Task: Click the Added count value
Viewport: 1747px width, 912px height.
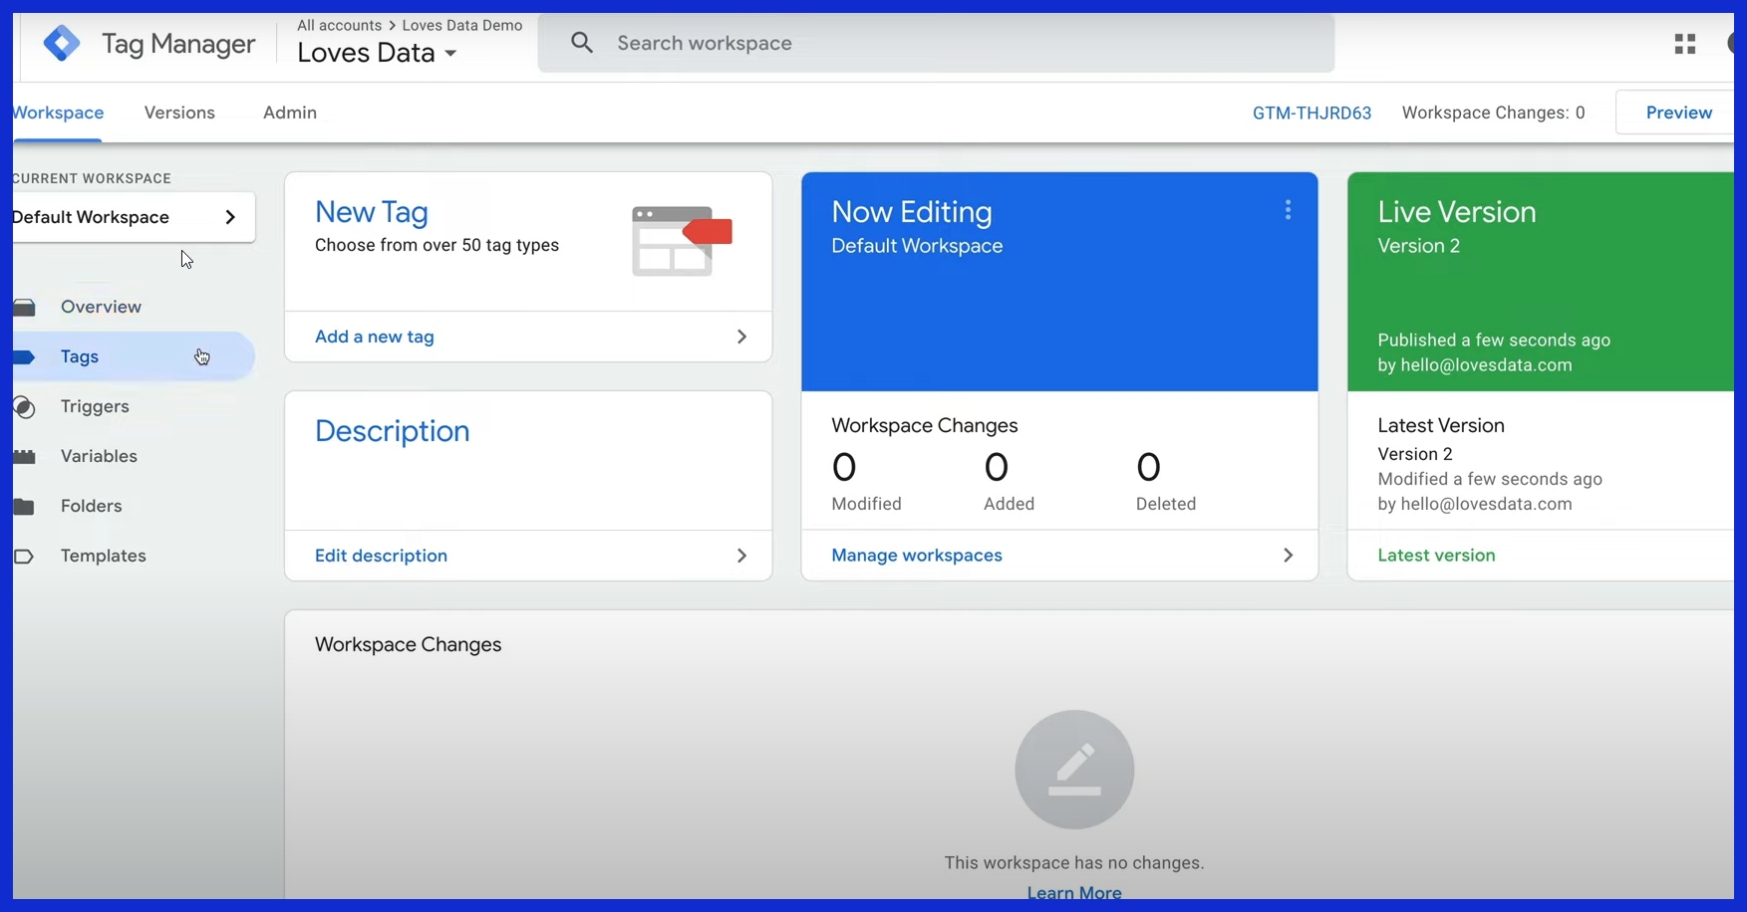Action: (997, 467)
